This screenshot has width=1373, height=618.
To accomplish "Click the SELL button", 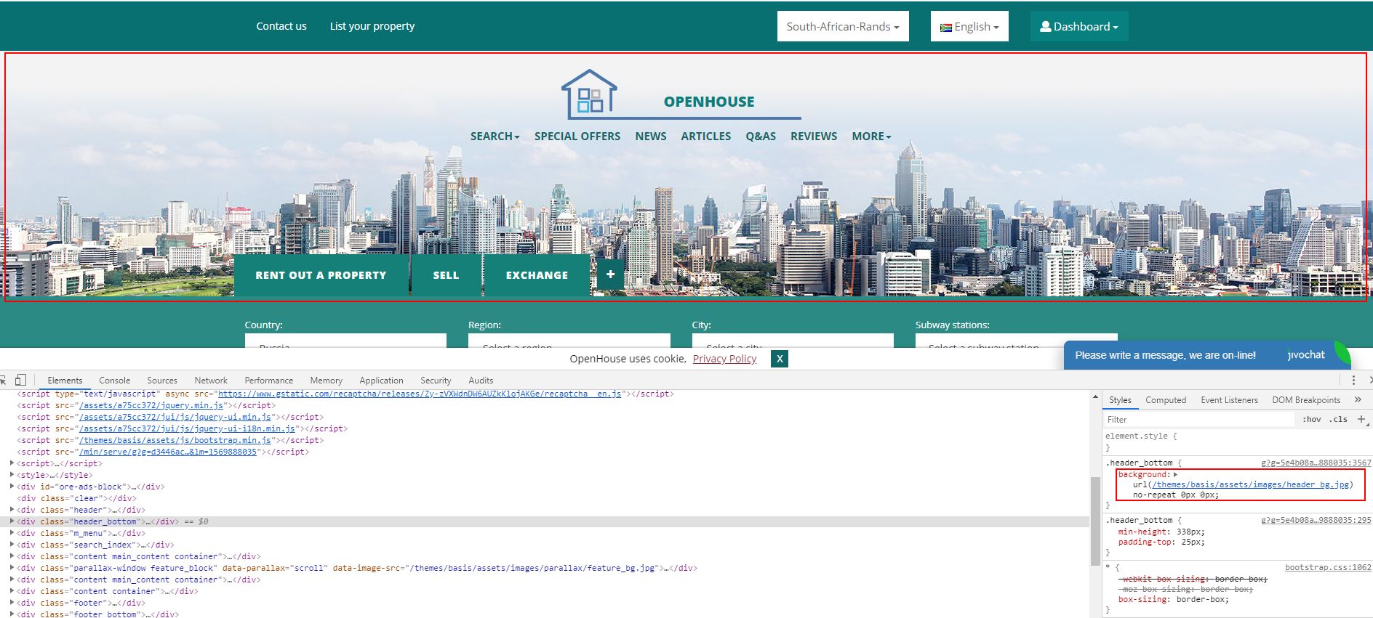I will 446,275.
